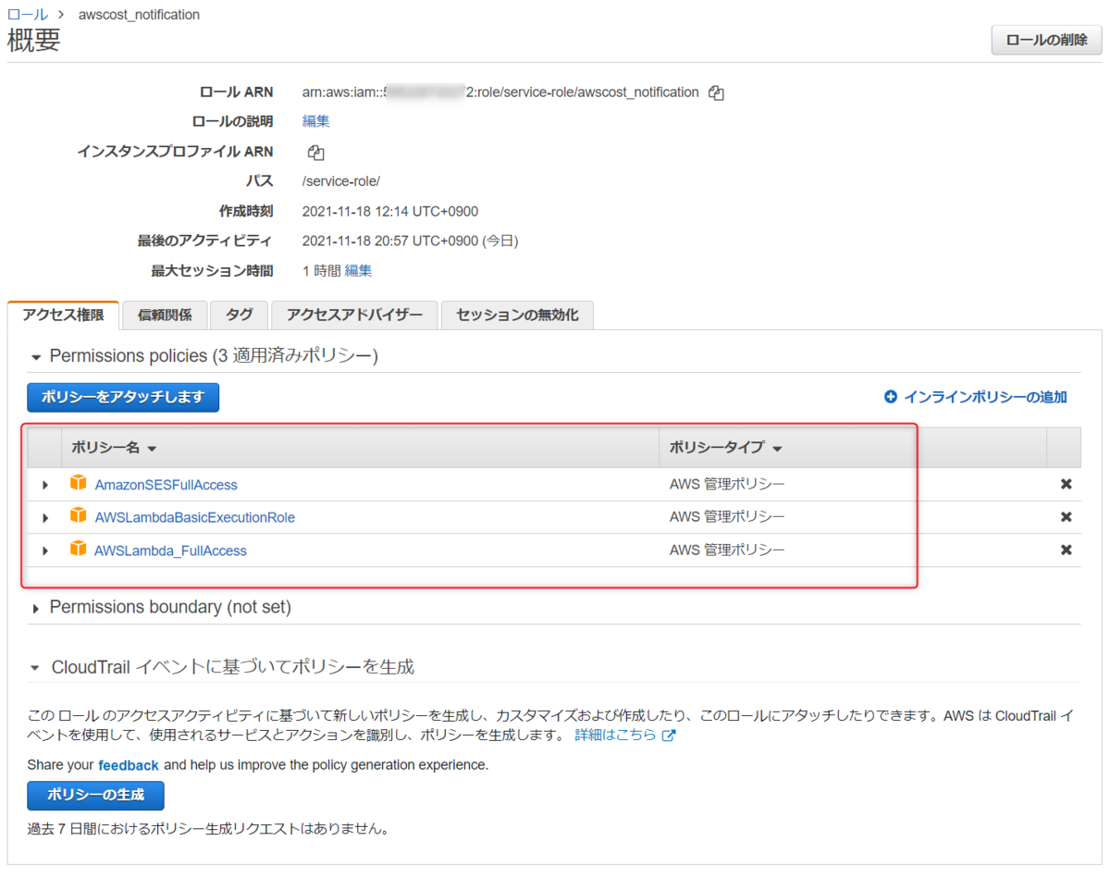Select the アクセス権限 tab
Viewport: 1110px width, 878px height.
63,315
